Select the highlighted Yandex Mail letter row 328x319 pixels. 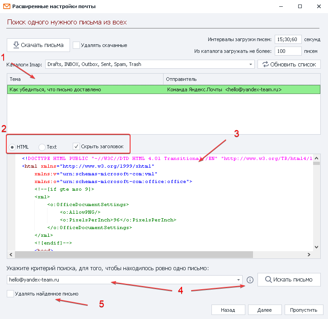[x=164, y=89]
